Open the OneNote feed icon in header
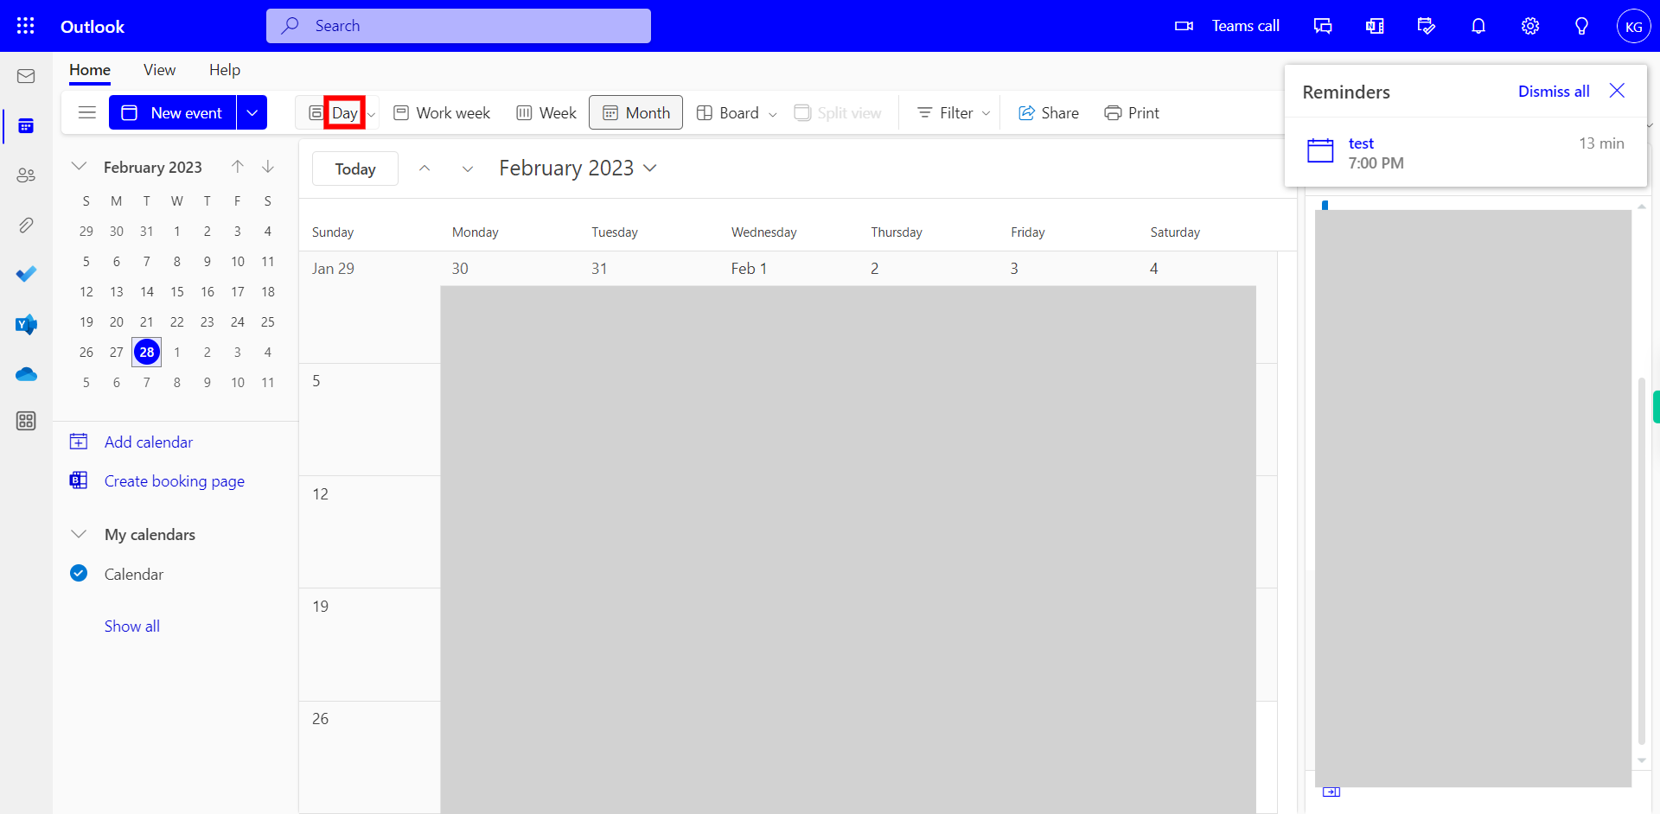Screen dimensions: 1660x814 click(1375, 26)
